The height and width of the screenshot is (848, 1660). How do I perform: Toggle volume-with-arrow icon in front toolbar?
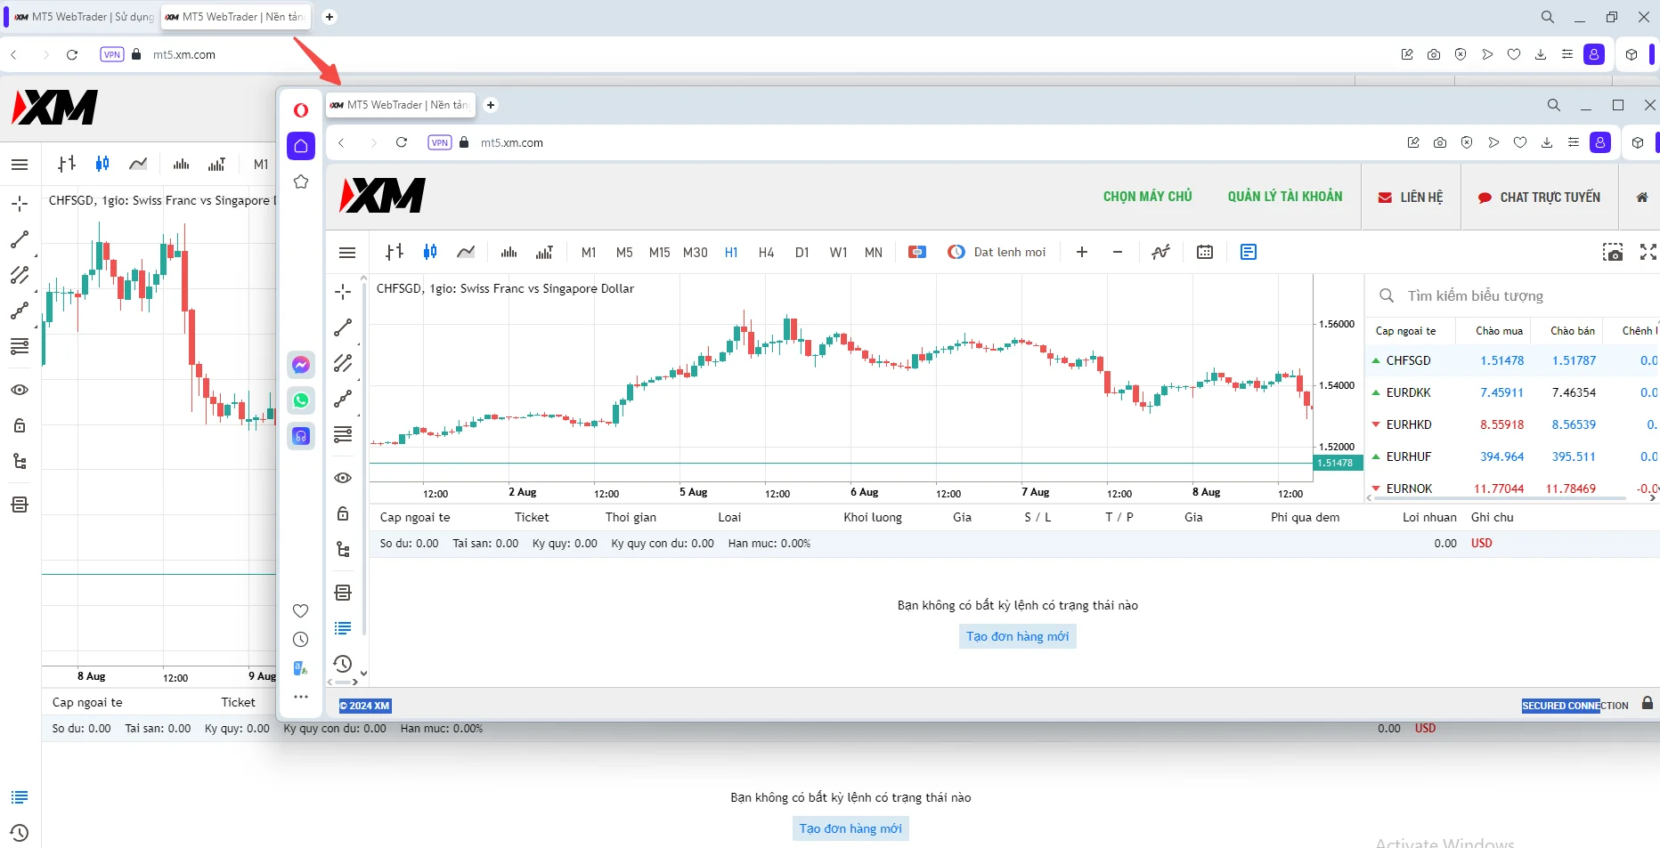[544, 253]
